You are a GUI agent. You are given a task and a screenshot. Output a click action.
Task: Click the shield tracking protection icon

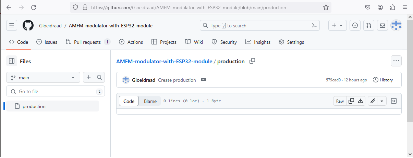(x=75, y=7)
